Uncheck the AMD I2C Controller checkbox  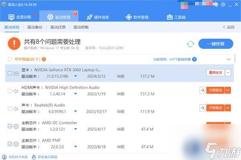coord(10,126)
